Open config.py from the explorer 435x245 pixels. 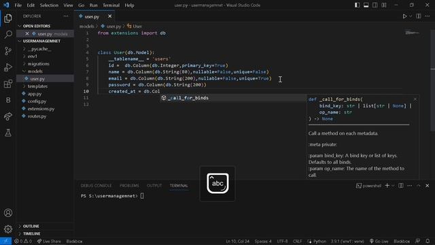tap(46, 101)
